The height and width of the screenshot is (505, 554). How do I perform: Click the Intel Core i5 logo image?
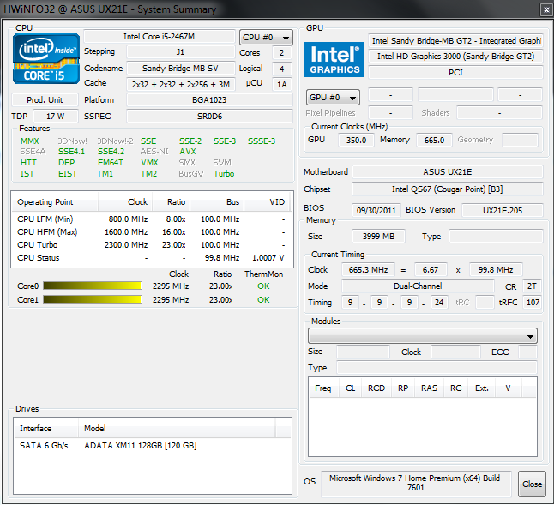pos(46,58)
